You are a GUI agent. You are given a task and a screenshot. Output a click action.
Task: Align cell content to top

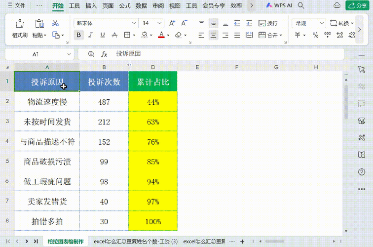point(201,23)
